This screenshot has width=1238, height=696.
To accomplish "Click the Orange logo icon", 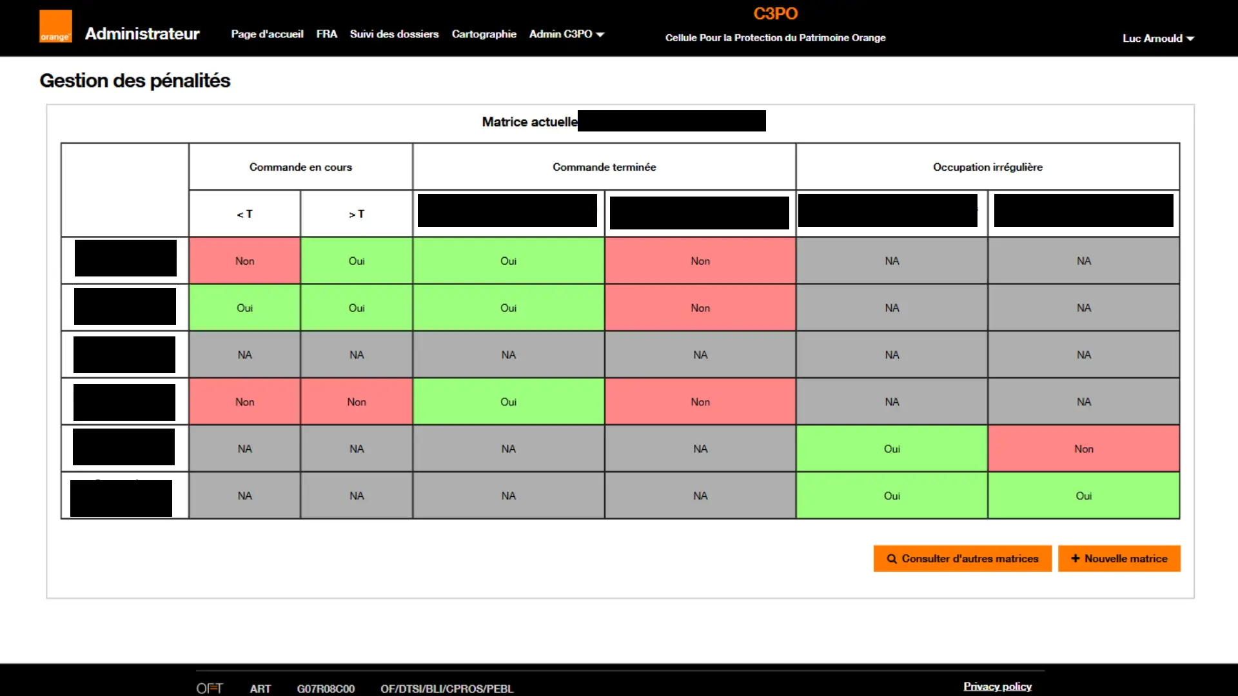I will (x=55, y=26).
